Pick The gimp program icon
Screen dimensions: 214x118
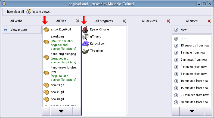(85, 51)
